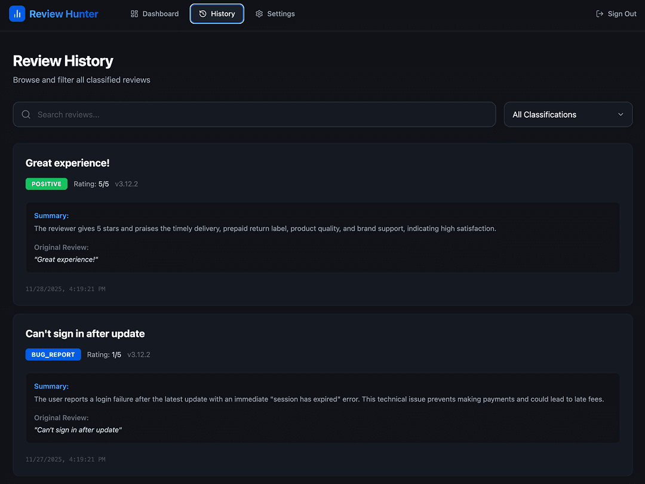Click the Dashboard grid icon
The width and height of the screenshot is (645, 484).
(134, 14)
